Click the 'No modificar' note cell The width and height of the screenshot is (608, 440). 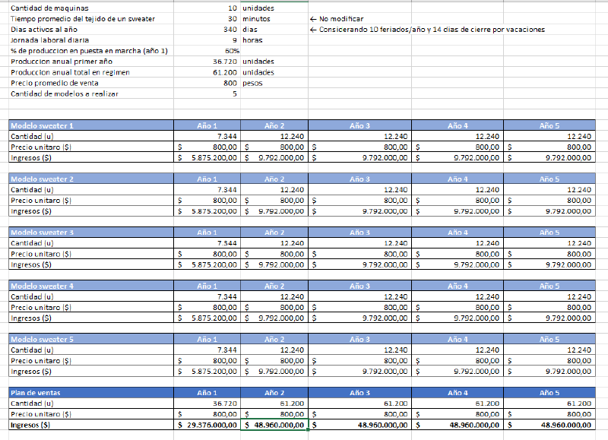[359, 18]
